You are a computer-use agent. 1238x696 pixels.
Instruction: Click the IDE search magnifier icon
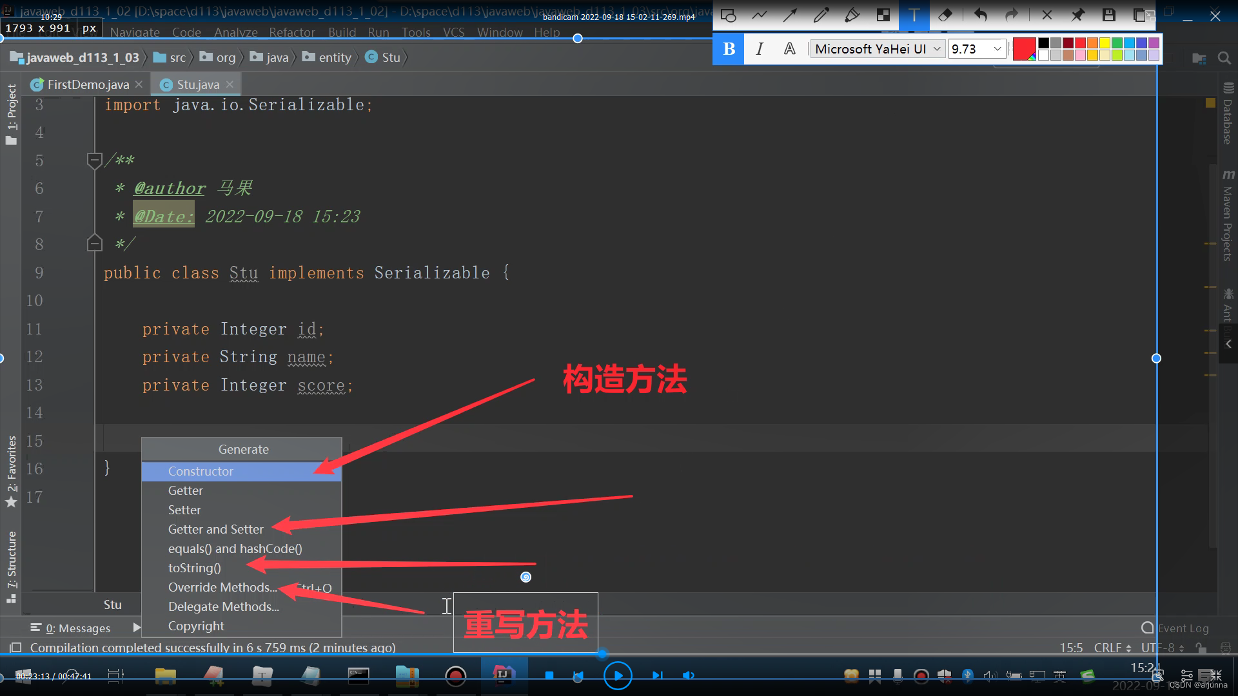click(1224, 58)
